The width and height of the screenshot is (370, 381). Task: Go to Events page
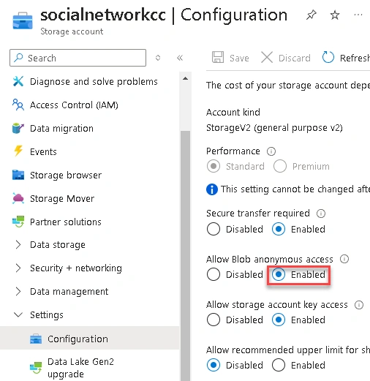[x=43, y=152]
